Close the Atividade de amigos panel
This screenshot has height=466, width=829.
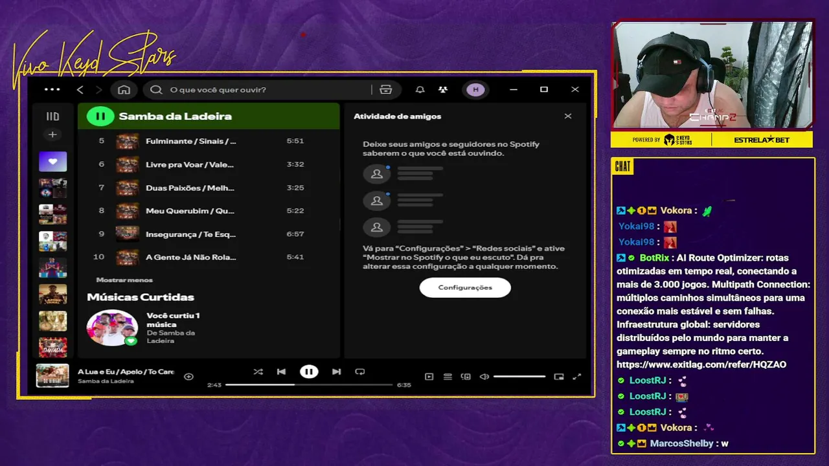pyautogui.click(x=568, y=116)
